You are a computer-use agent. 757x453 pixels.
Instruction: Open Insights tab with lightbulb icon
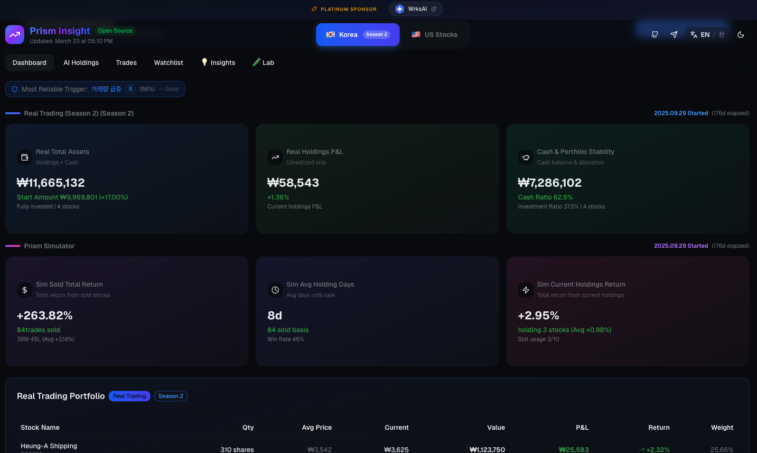[x=218, y=63]
